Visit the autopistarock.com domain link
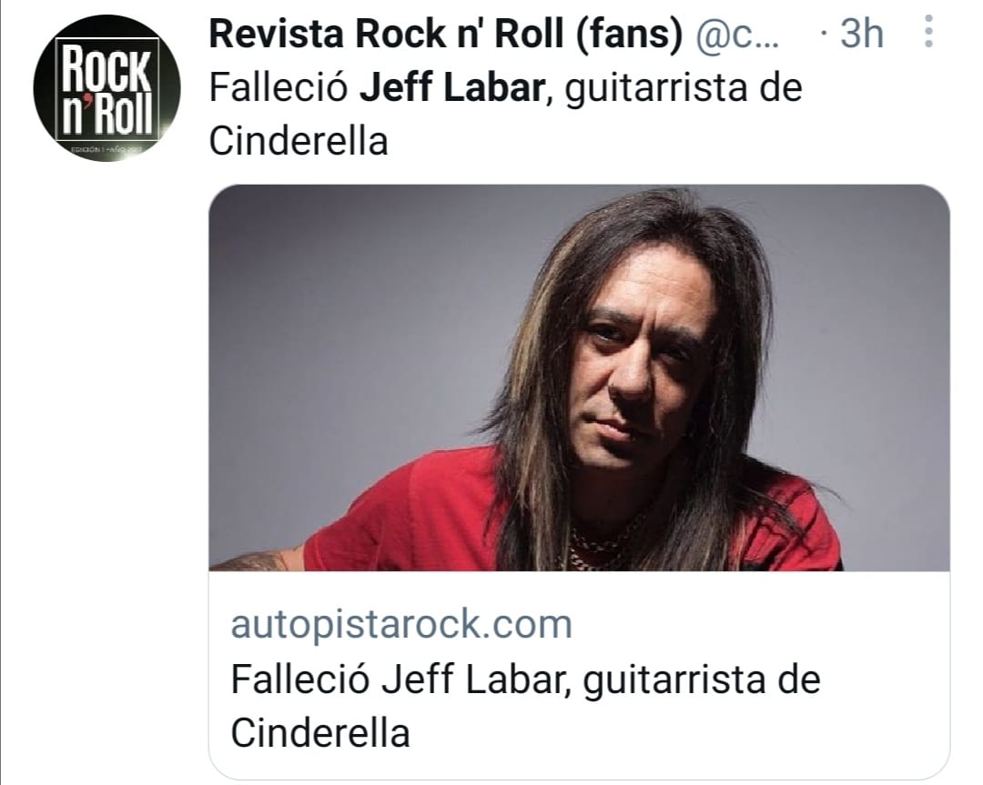This screenshot has height=785, width=983. (x=401, y=624)
